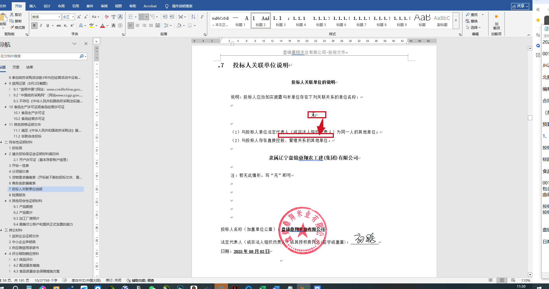The image size is (549, 289).
Task: Open the 选择 select dropdown in editing group
Action: coord(473,27)
